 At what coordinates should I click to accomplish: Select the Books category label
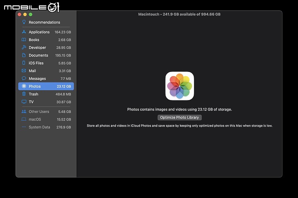(x=34, y=40)
